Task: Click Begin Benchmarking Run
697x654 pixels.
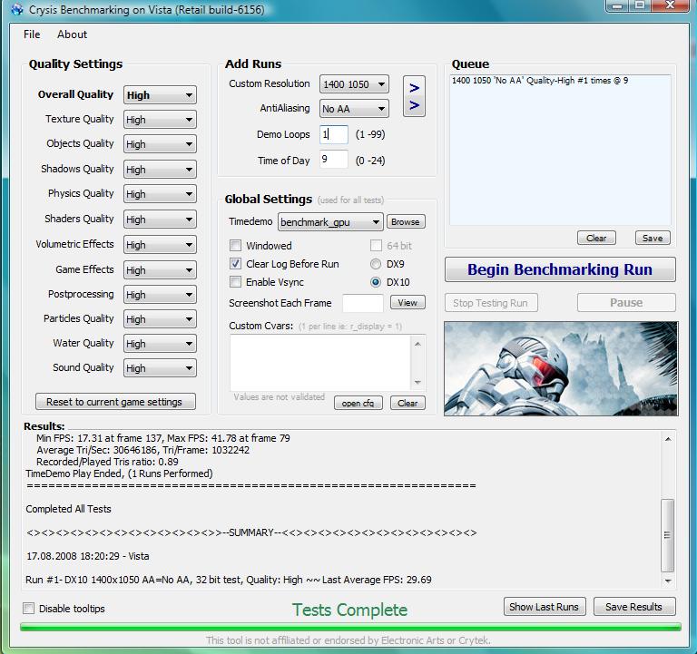Action: click(560, 269)
